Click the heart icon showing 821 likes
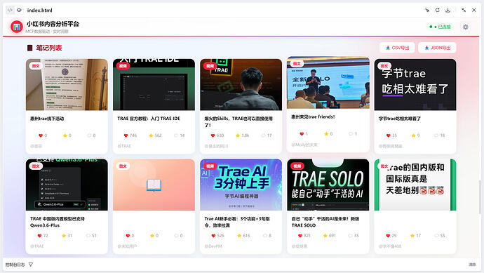 (300, 236)
